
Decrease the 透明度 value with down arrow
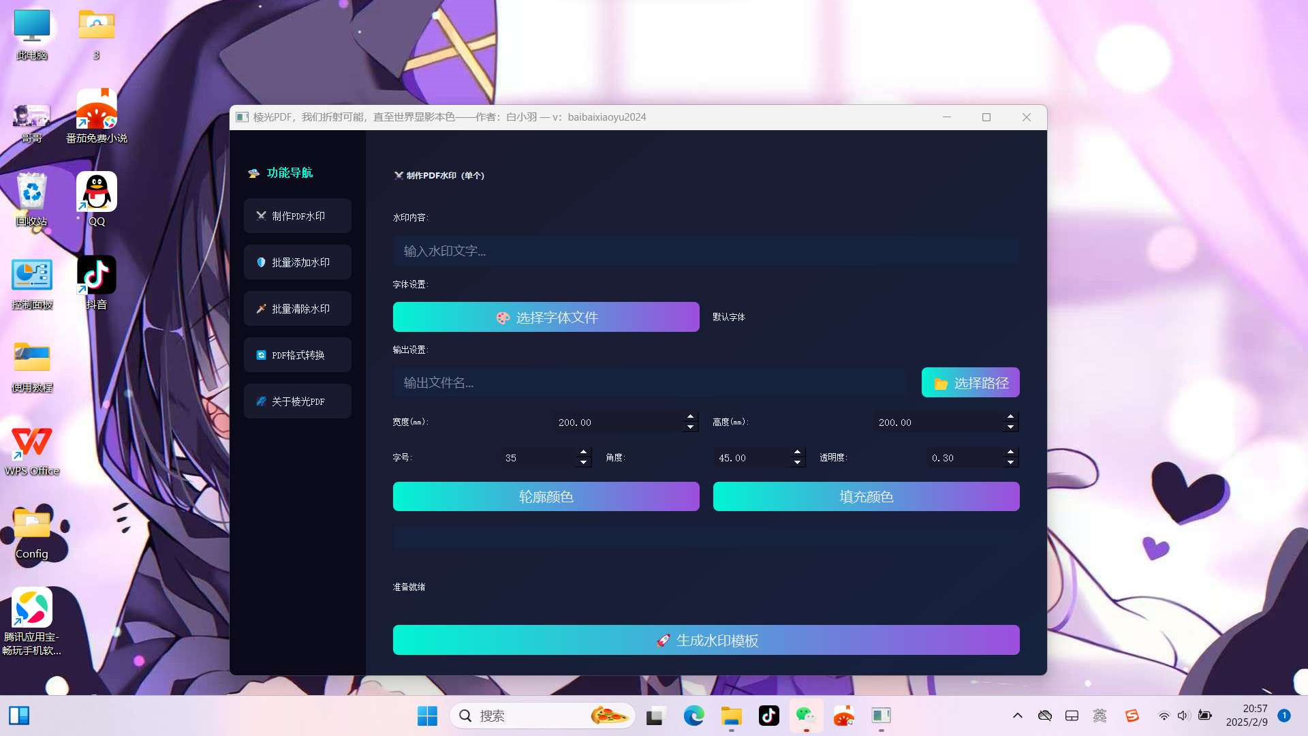coord(1010,463)
